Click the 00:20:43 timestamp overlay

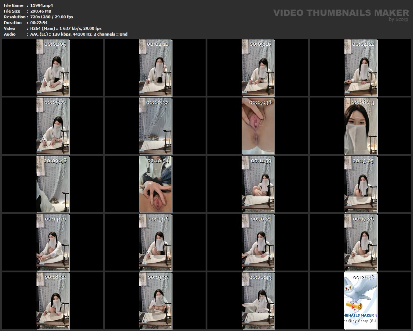click(261, 277)
